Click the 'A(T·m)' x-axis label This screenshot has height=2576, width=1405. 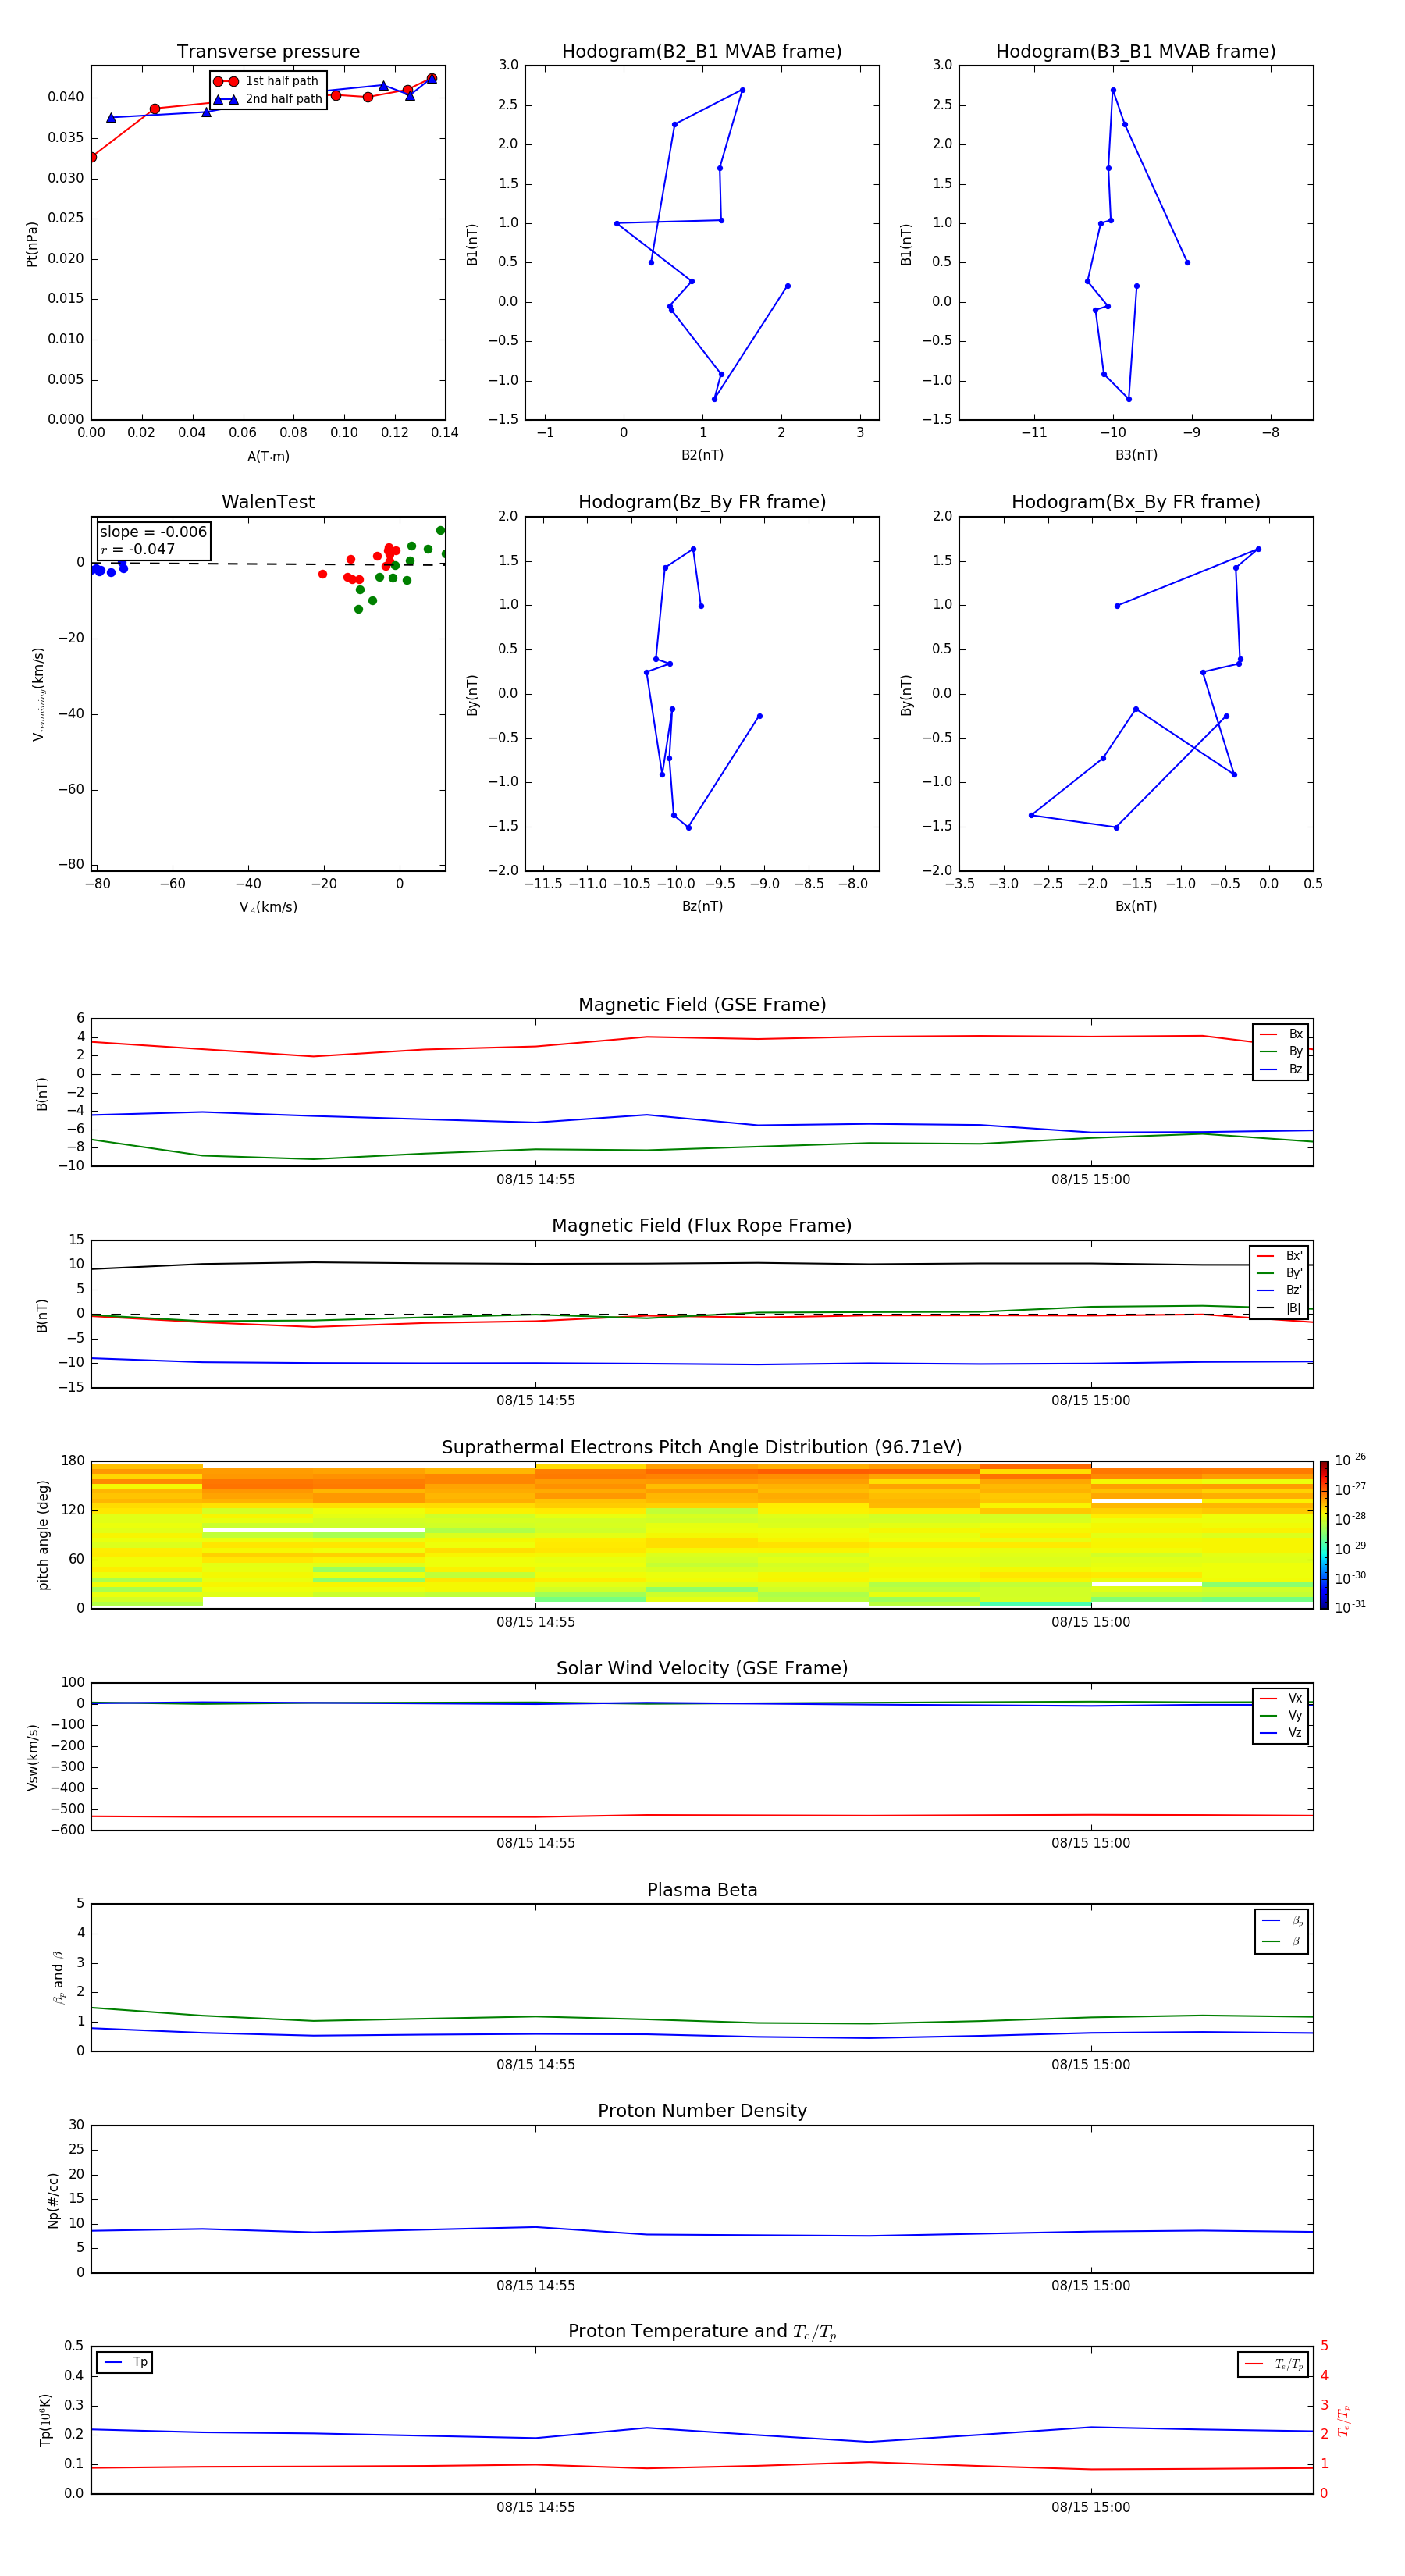268,457
